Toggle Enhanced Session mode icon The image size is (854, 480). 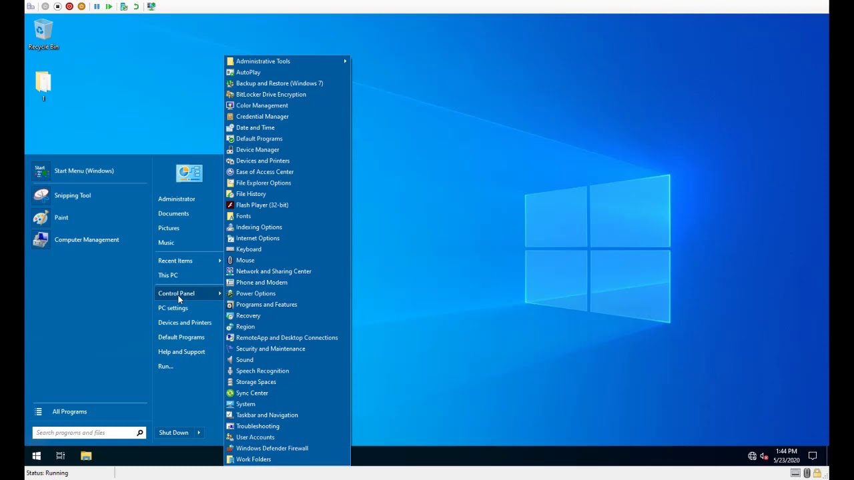(151, 6)
